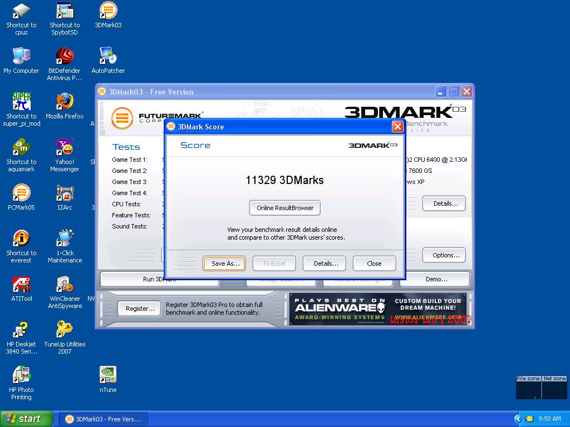Click the tray arrow to show hidden icons

518,419
